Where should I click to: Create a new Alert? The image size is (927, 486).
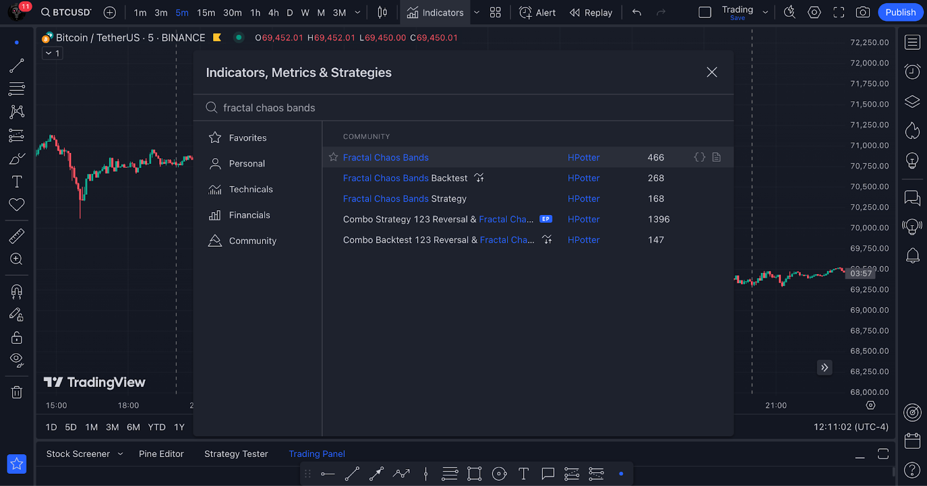[537, 12]
